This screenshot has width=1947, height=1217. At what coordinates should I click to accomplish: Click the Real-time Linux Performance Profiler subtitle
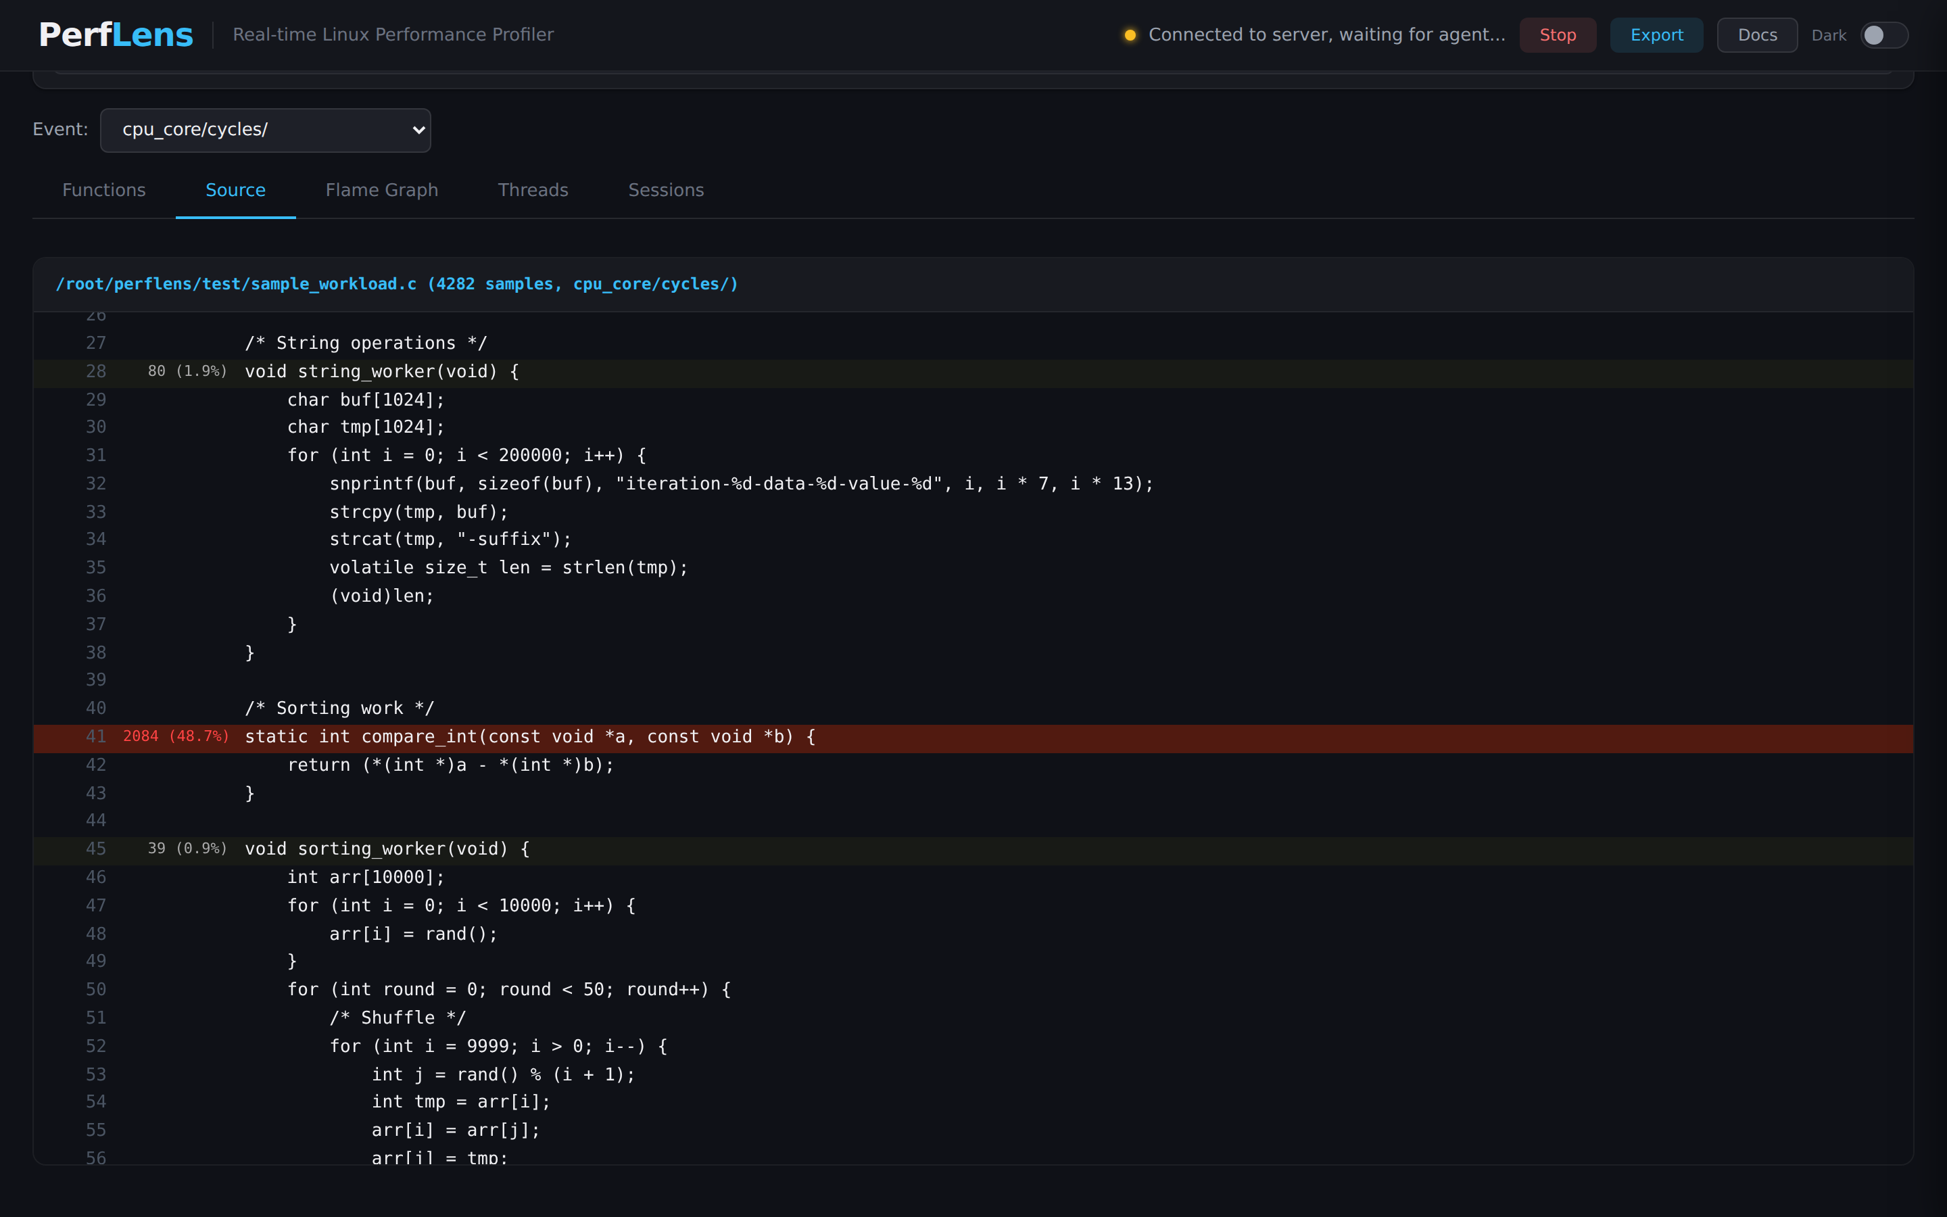coord(393,34)
